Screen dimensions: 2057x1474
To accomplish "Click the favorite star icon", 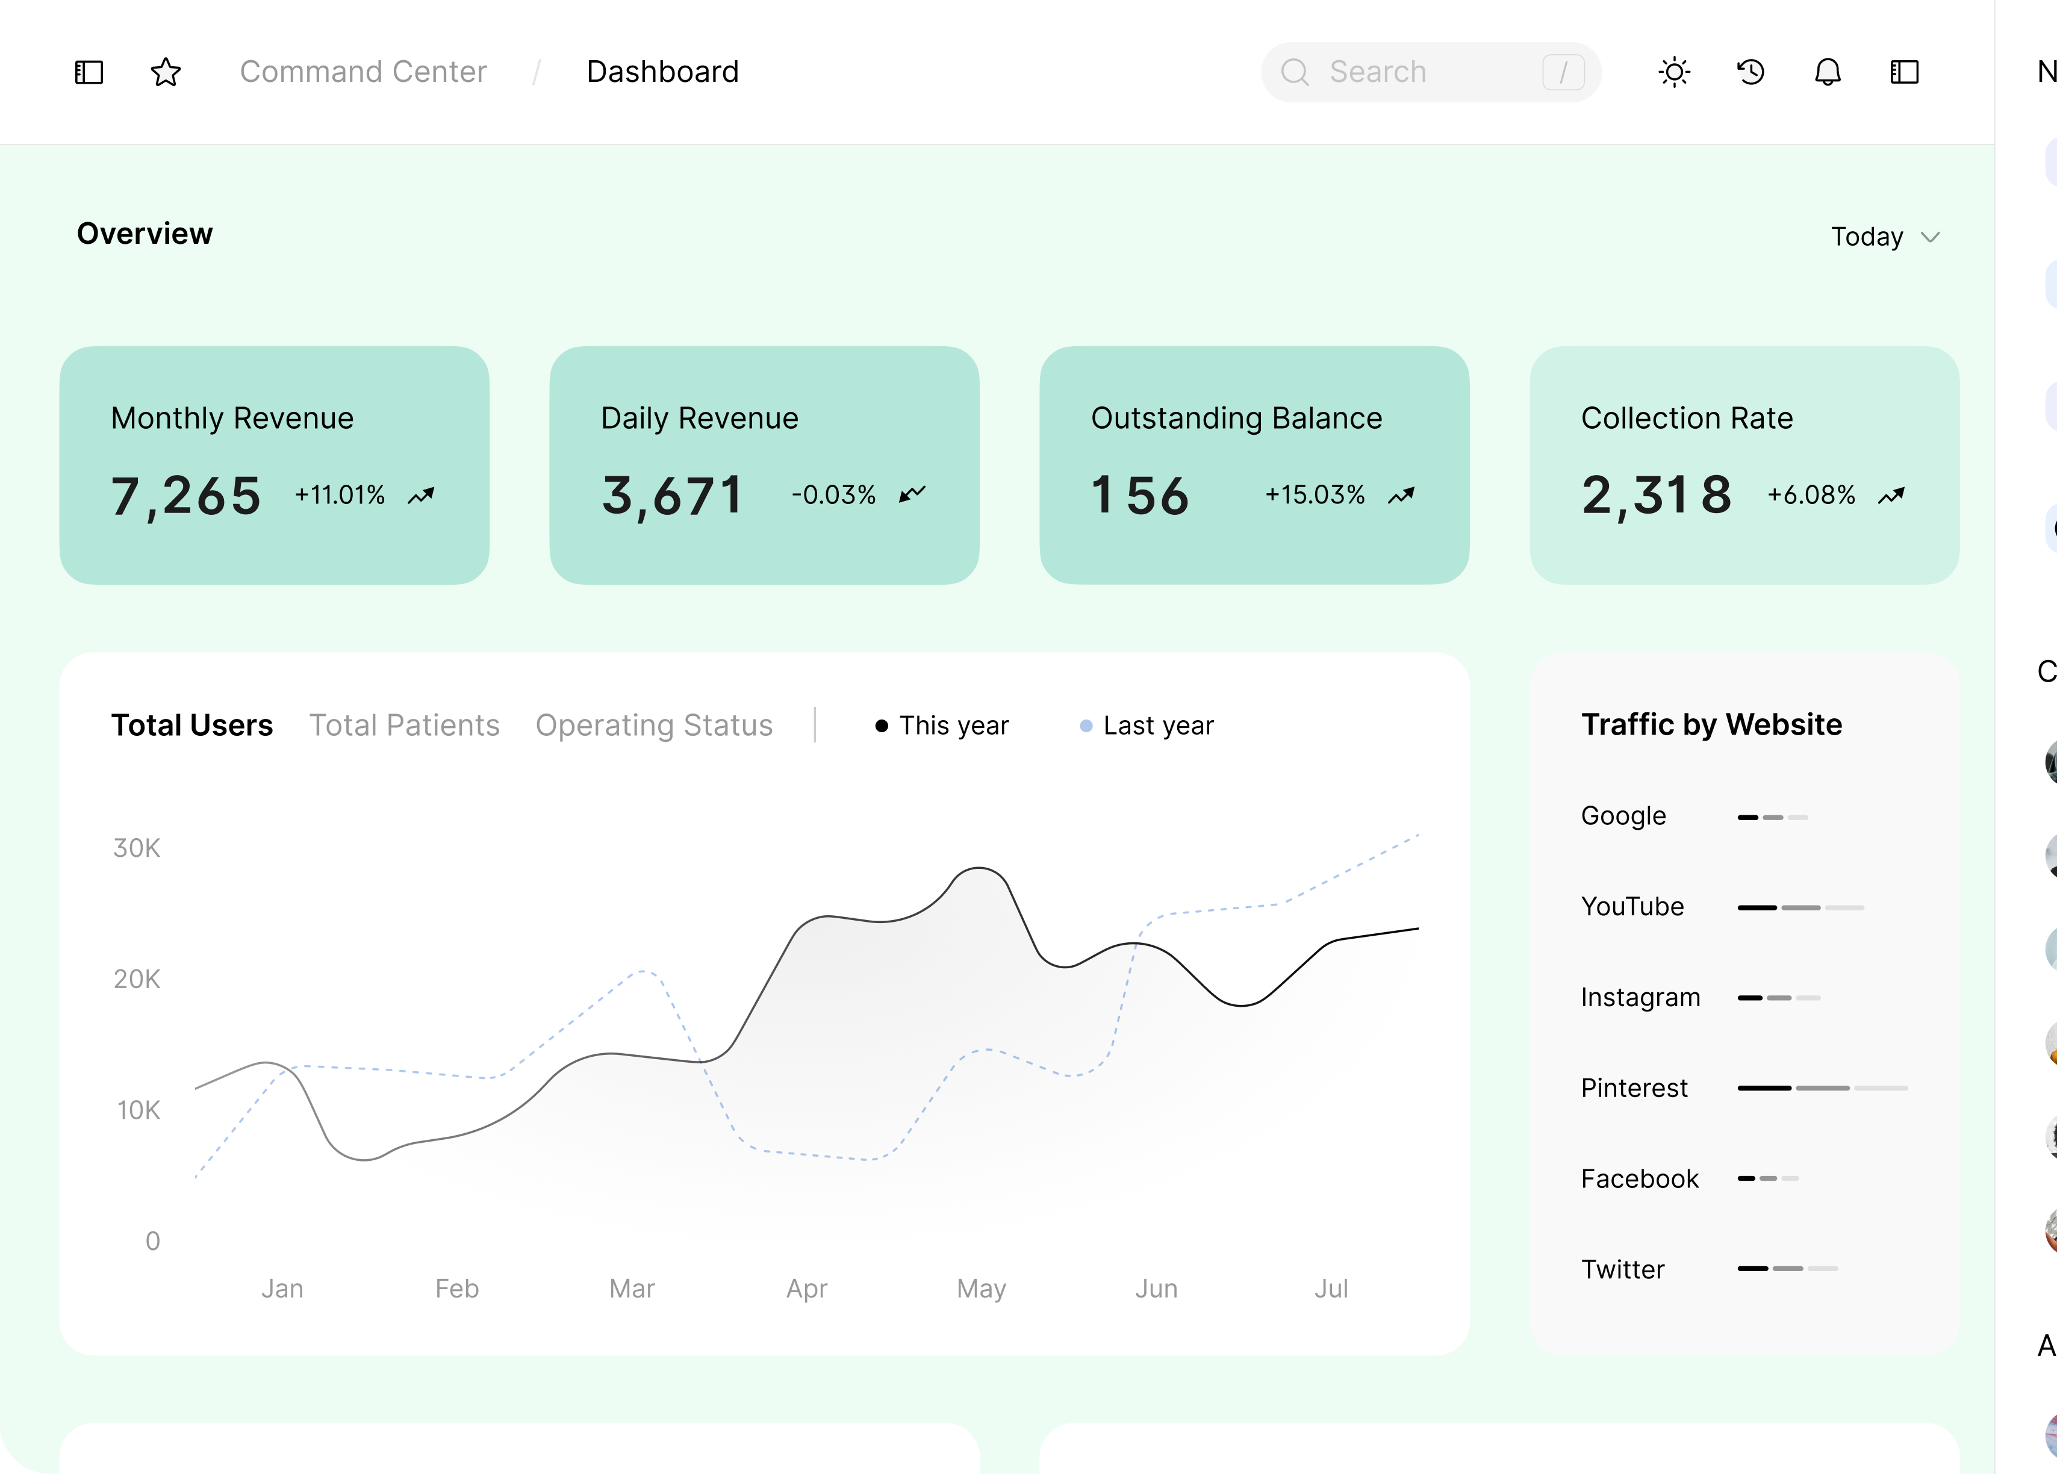I will pyautogui.click(x=165, y=72).
